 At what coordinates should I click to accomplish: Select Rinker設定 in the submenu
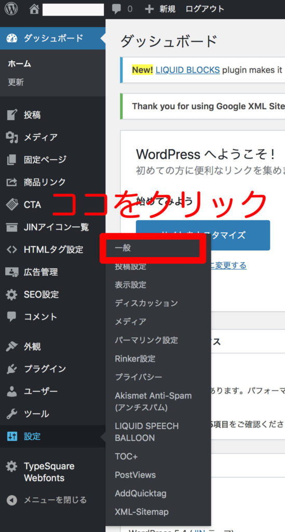tap(135, 358)
